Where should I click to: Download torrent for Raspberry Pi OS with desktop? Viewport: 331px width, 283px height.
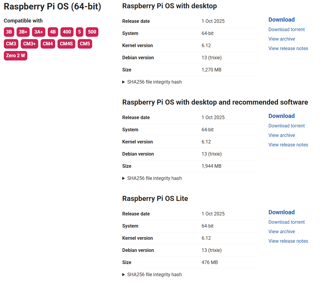pos(286,29)
